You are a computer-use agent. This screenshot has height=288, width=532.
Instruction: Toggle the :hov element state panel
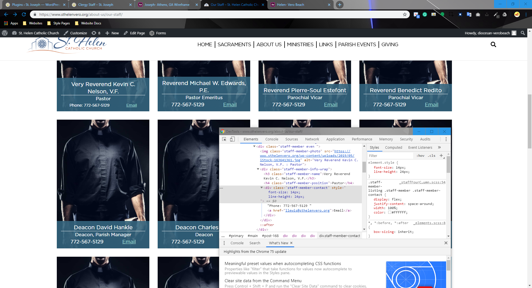point(420,156)
